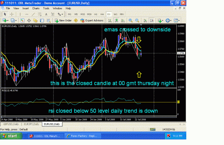Switch to Candlesticks chart display
Image resolution: width=224 pixels, height=145 pixels.
point(116,20)
